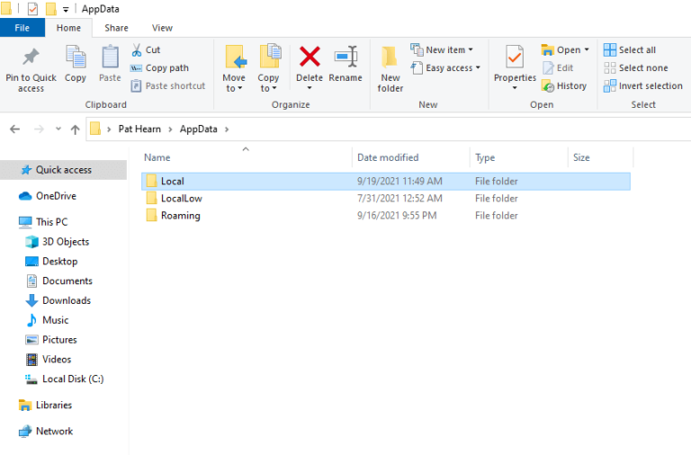
Task: Open Downloads in navigation pane
Action: tap(66, 300)
